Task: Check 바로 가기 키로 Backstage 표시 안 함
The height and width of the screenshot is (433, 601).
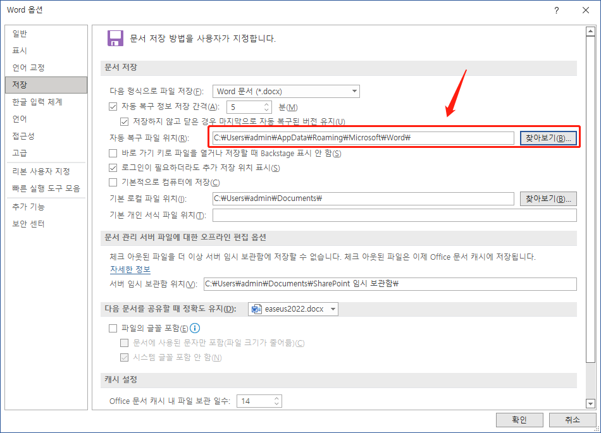Action: (112, 152)
